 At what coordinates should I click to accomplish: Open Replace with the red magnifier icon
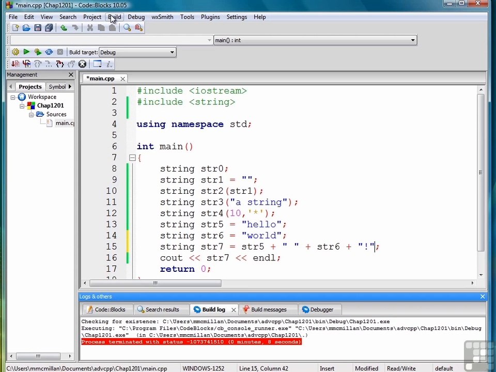(x=138, y=28)
